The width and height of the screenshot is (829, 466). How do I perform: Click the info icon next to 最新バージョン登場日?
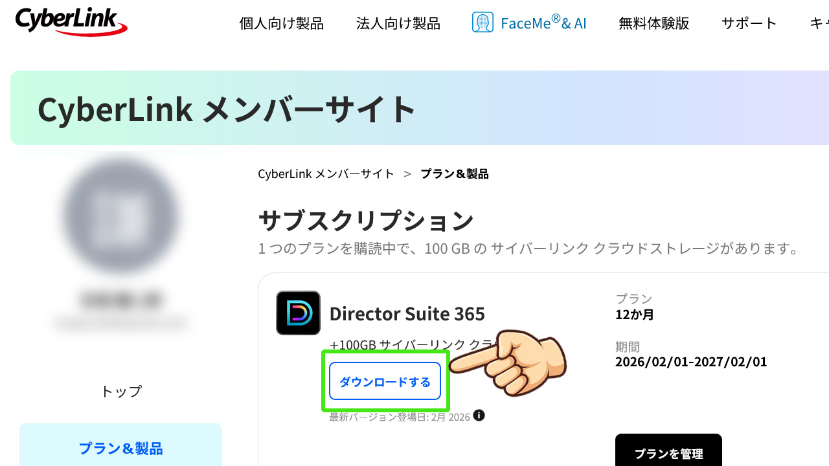[x=479, y=416]
